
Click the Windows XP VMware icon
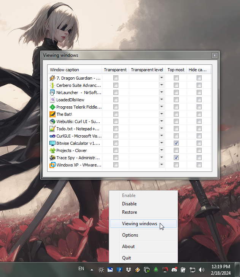tap(52, 165)
